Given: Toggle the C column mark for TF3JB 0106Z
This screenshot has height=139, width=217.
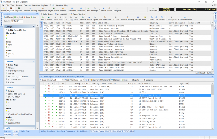Looking at the screenshot, I should [x=45, y=107].
